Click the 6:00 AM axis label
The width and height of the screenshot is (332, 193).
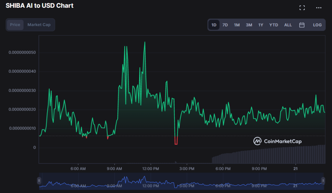pos(78,169)
